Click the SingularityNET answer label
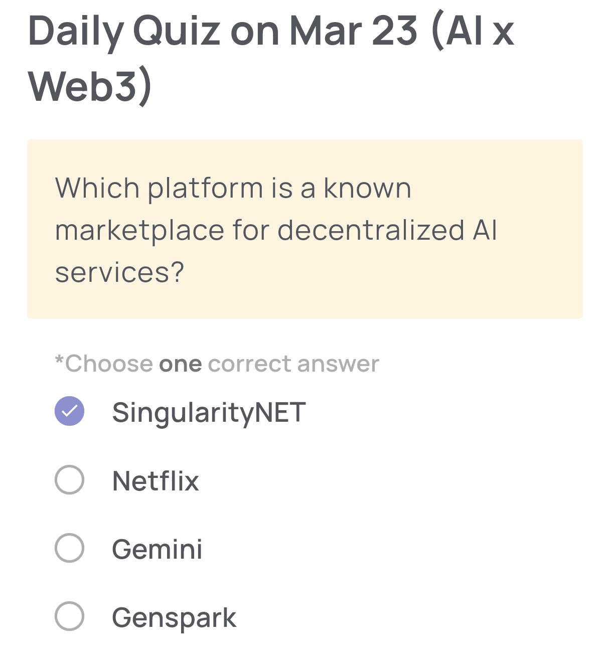610x664 pixels. point(209,413)
